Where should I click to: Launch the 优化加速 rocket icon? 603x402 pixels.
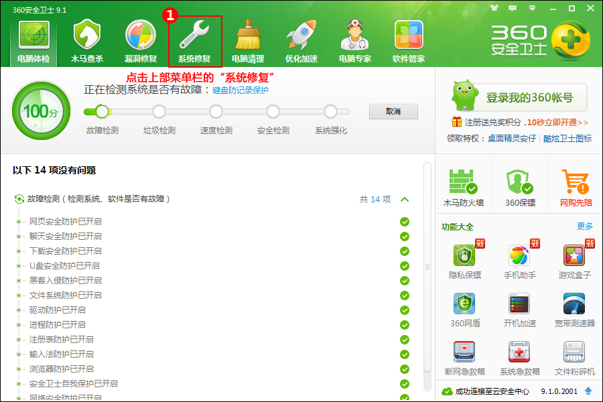click(x=301, y=36)
